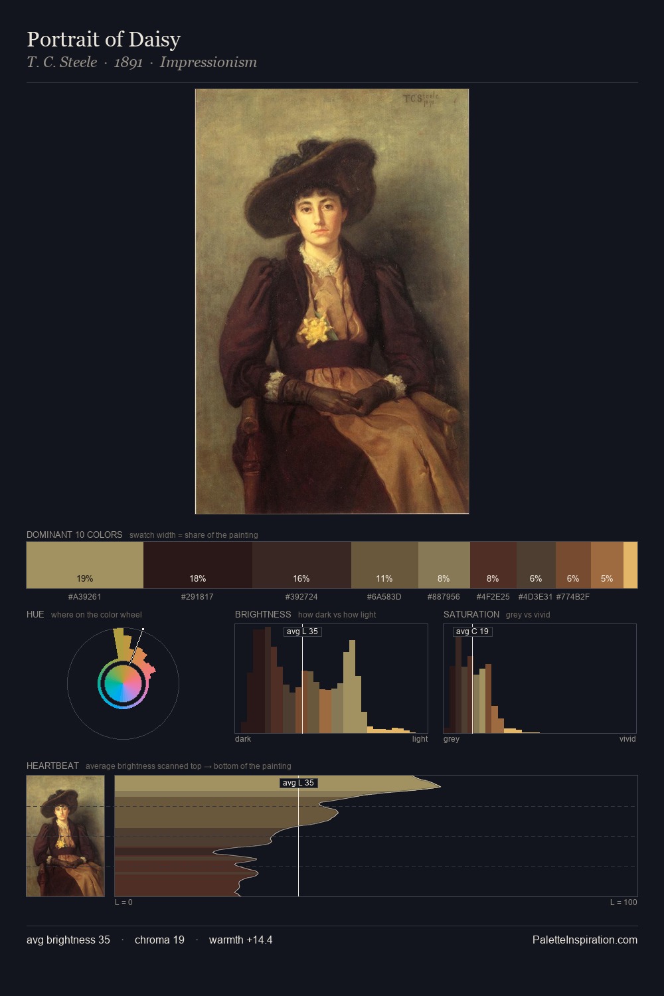Click 'warmth +14.4' in the footer
The height and width of the screenshot is (996, 664).
[x=240, y=940]
